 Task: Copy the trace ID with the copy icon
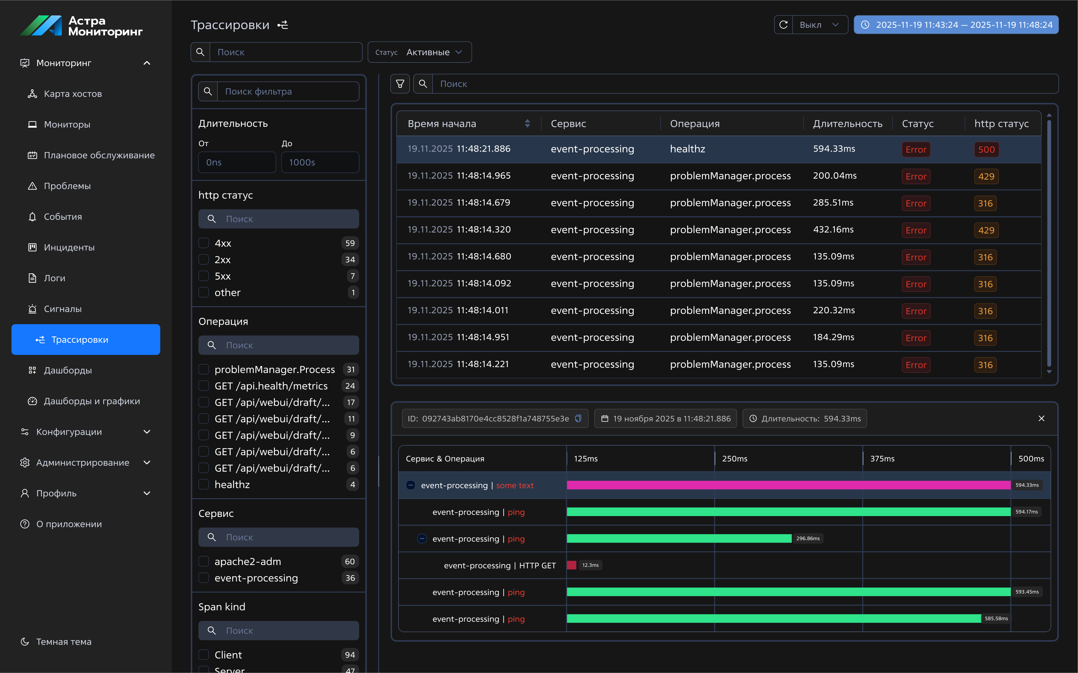pos(578,418)
